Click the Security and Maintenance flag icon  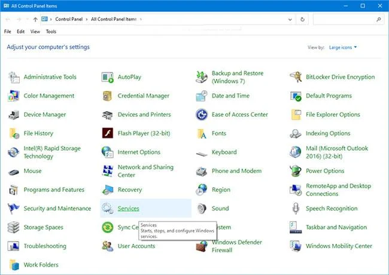tap(14, 209)
